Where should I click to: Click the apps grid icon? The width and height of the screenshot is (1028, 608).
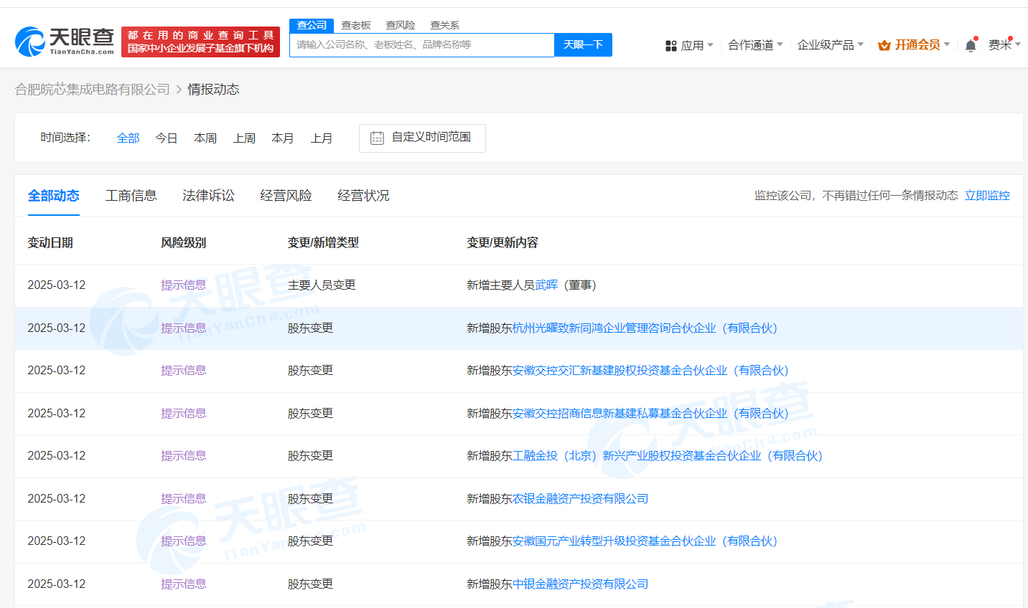click(671, 46)
